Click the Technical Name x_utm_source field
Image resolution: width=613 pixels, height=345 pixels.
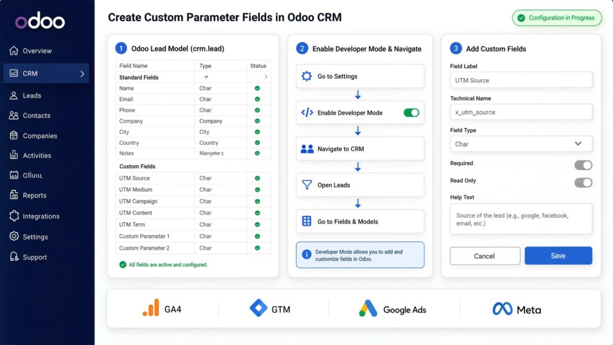[x=521, y=112]
